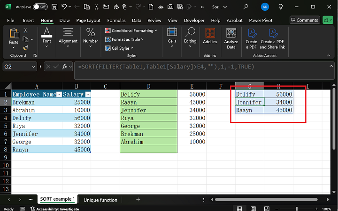Open the Formulas ribbon tab
Image resolution: width=338 pixels, height=211 pixels.
point(116,21)
